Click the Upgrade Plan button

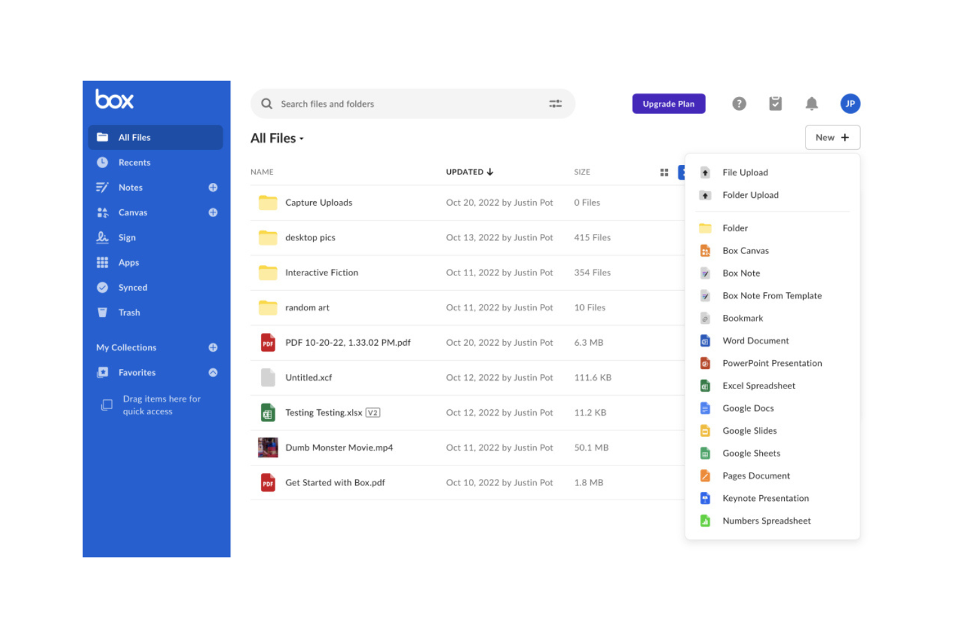coord(669,104)
